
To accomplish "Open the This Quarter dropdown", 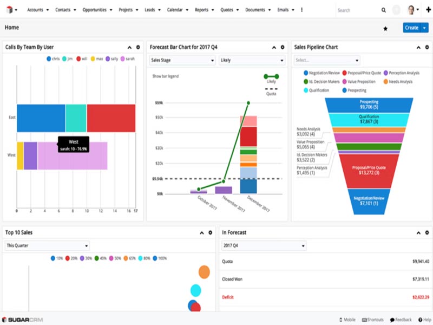I will pyautogui.click(x=46, y=245).
